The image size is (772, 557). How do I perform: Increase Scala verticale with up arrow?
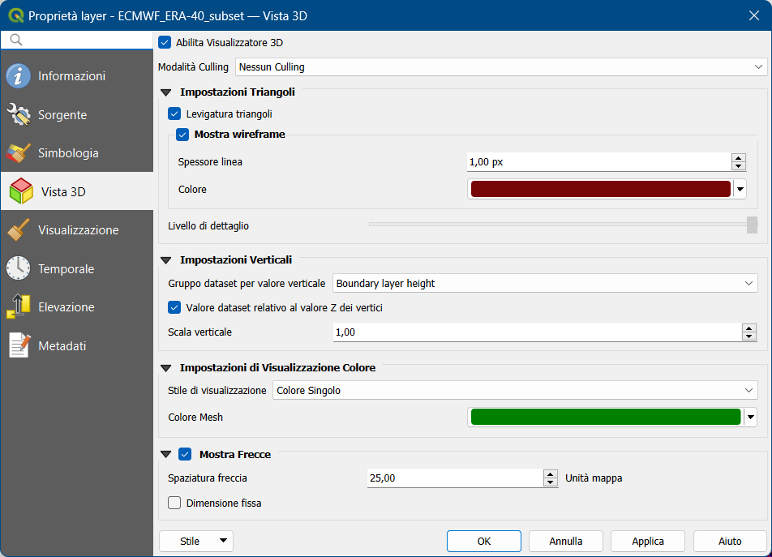click(748, 328)
